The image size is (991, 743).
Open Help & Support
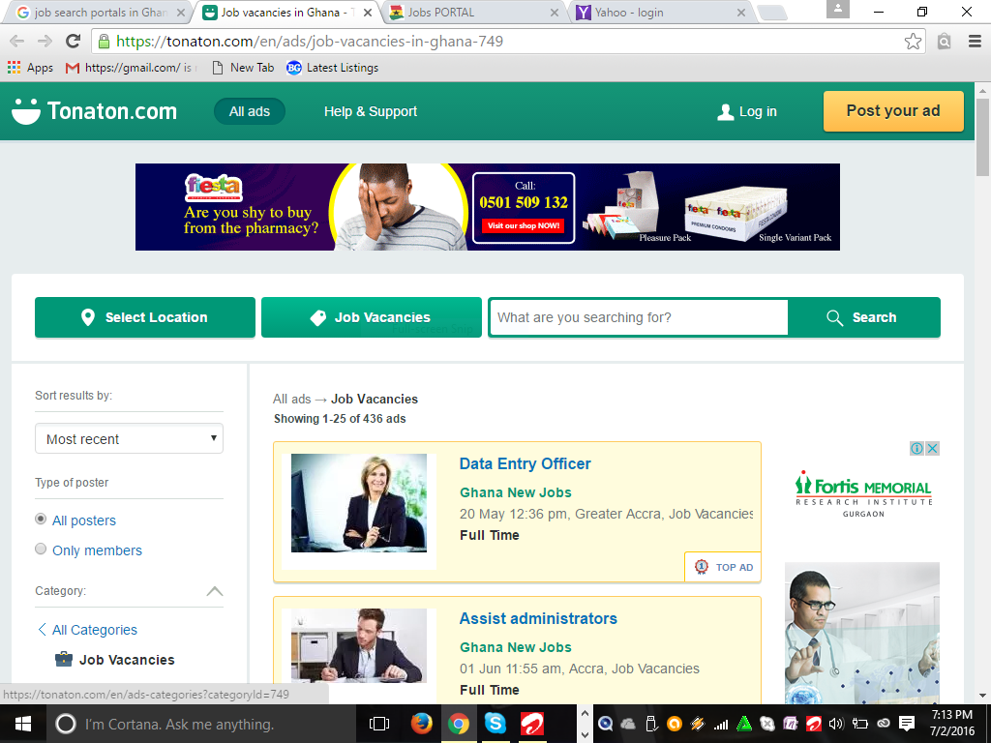tap(371, 112)
